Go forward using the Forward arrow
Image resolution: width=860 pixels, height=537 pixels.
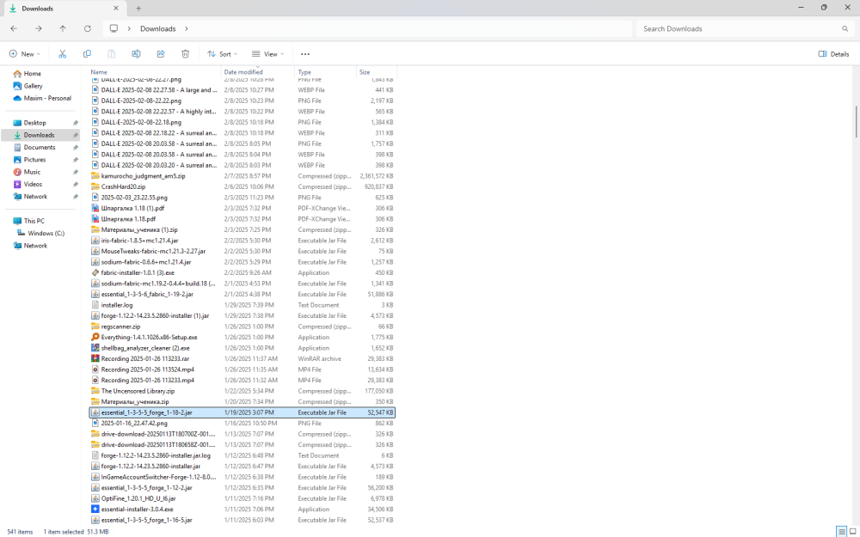pyautogui.click(x=39, y=28)
